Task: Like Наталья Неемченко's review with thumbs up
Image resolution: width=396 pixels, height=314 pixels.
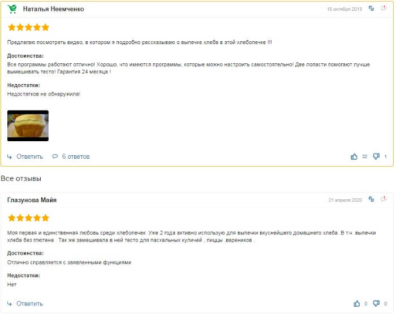Action: coord(354,156)
